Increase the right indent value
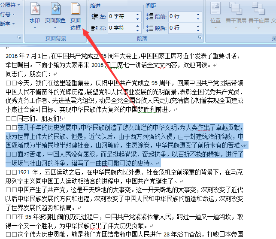The width and height of the screenshot is (276, 239). pos(137,26)
